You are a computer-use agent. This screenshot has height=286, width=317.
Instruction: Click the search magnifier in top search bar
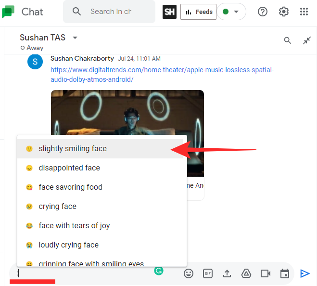pos(76,12)
